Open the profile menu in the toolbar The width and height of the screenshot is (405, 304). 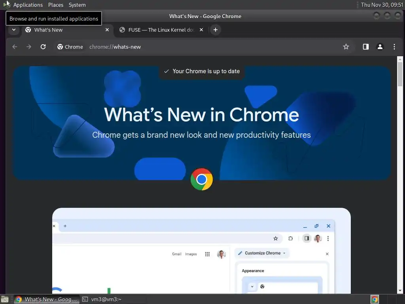coord(380,47)
